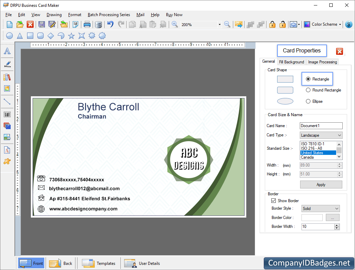355x270 pixels.
Task: Click the Width spinner arrows
Action: [339, 165]
